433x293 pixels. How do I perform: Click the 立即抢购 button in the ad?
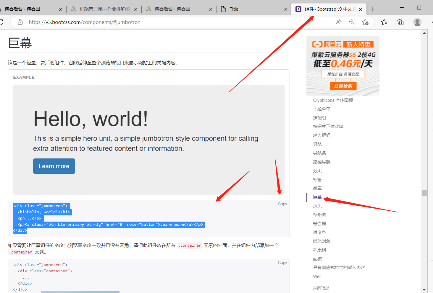(343, 86)
